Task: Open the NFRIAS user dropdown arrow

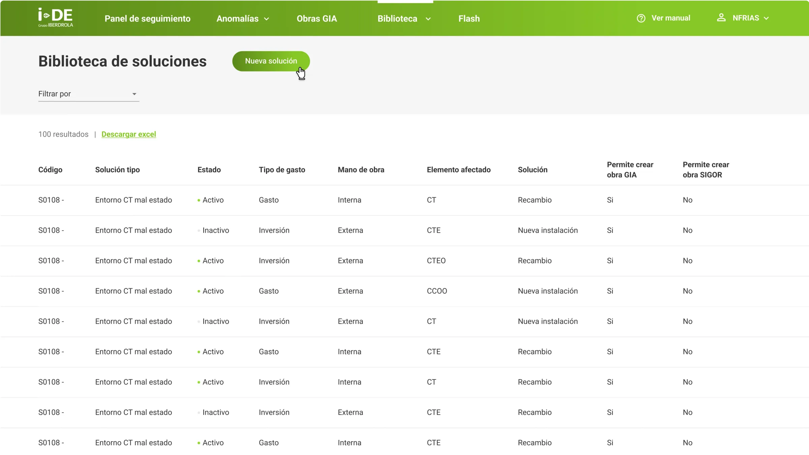Action: click(767, 18)
